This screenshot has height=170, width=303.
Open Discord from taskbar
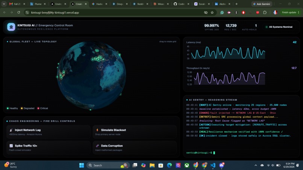(x=222, y=165)
